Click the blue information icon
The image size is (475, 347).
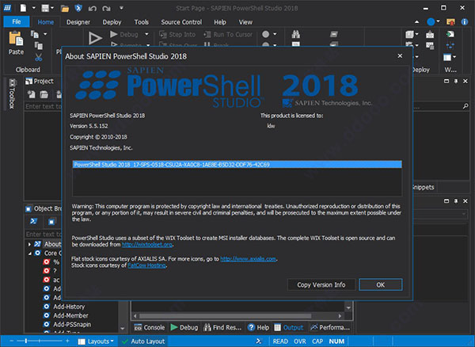tap(465, 22)
